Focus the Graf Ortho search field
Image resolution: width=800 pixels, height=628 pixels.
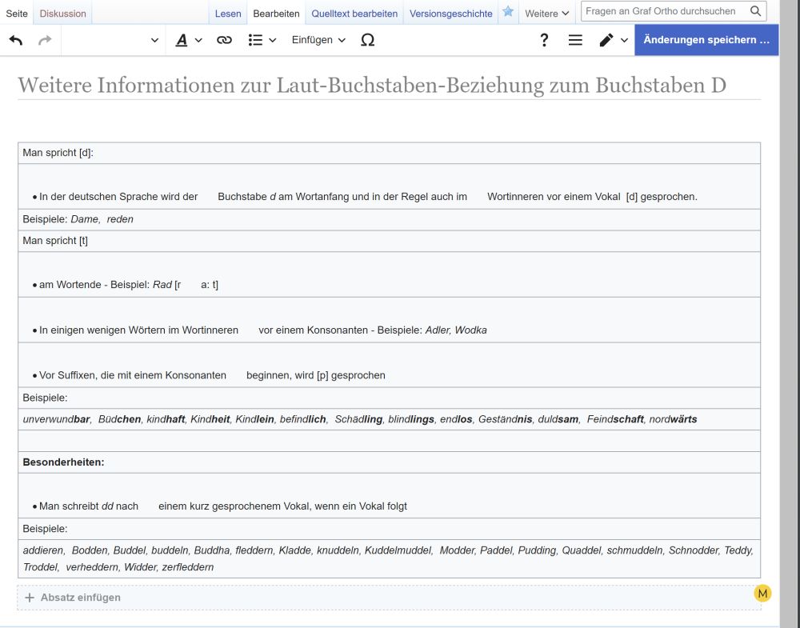662,11
